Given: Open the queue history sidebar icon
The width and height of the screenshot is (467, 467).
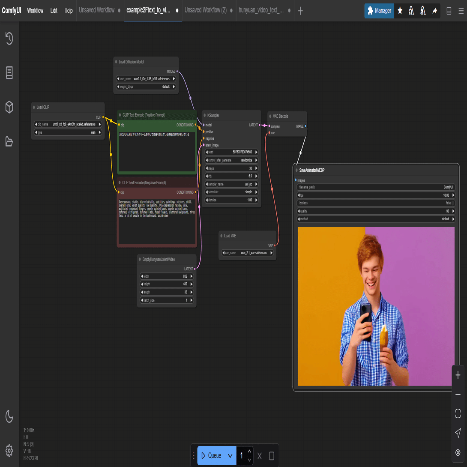Looking at the screenshot, I should 9,38.
